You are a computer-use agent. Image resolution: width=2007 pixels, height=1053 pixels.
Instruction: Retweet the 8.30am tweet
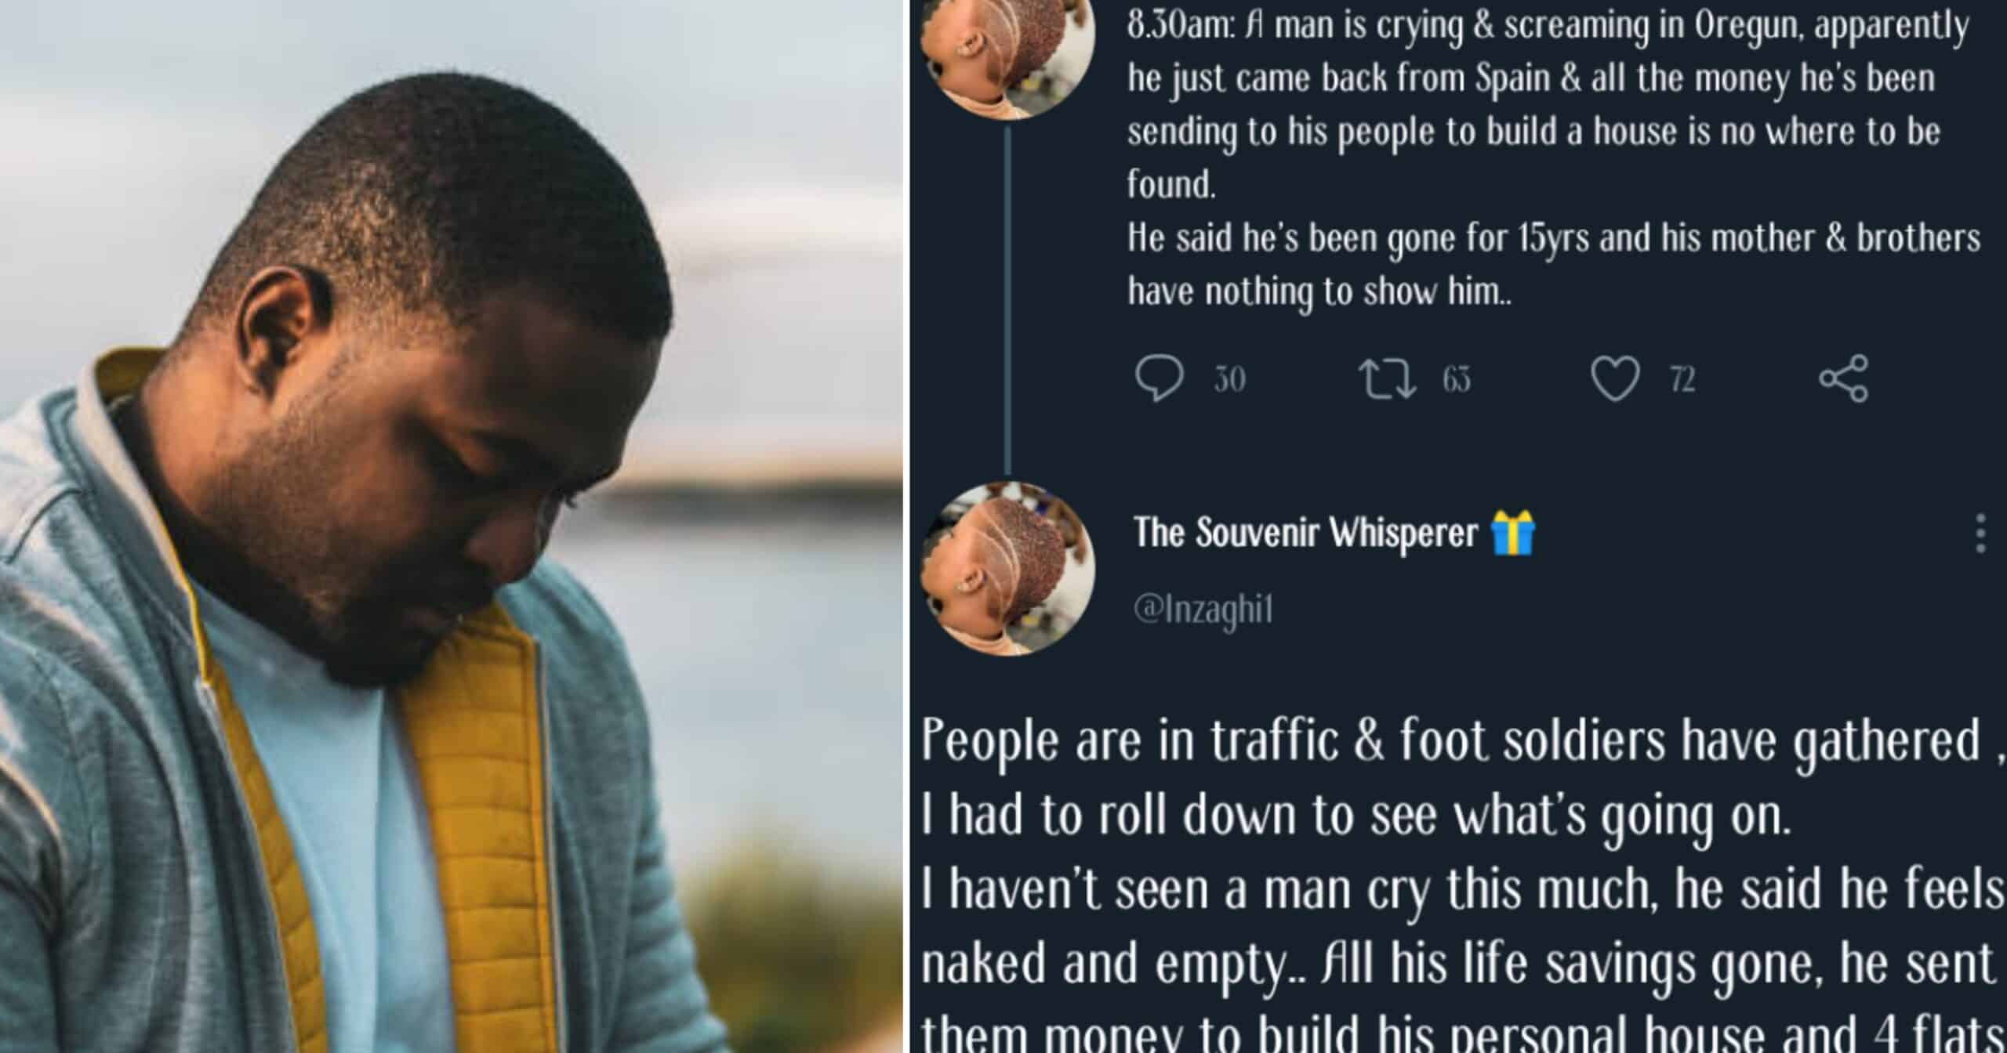tap(1386, 380)
